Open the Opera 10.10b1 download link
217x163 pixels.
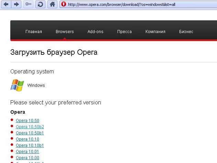tap(30, 145)
